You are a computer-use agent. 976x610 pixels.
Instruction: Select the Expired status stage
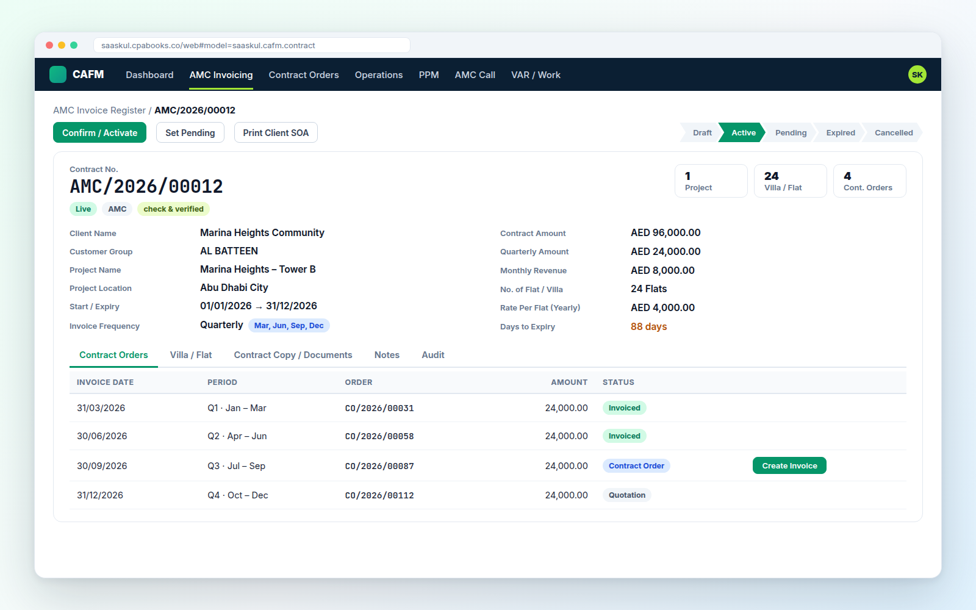point(841,132)
